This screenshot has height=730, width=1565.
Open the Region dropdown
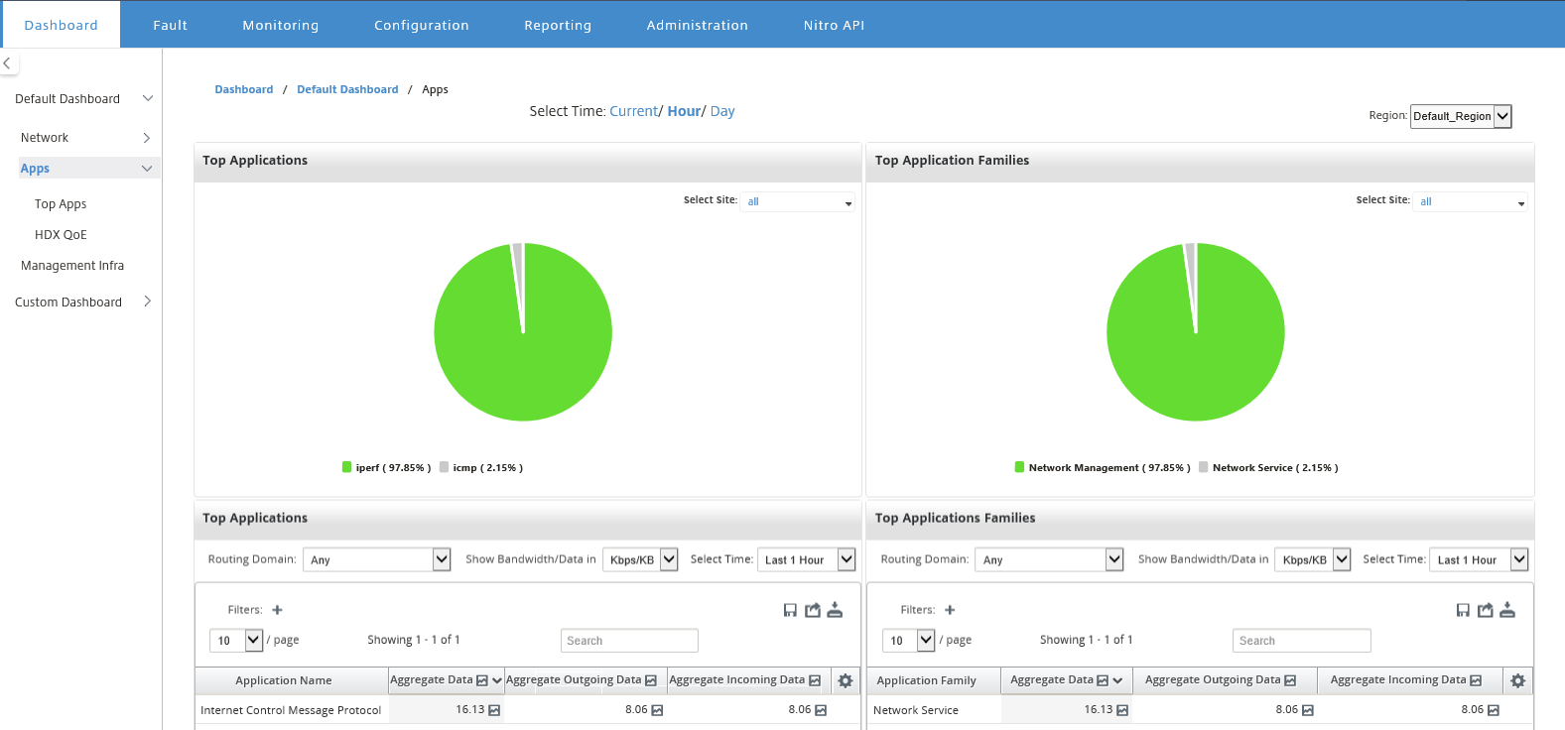[1461, 116]
